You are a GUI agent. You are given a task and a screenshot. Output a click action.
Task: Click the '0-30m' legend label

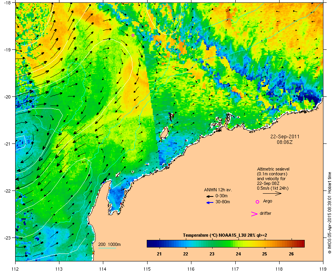221,196
